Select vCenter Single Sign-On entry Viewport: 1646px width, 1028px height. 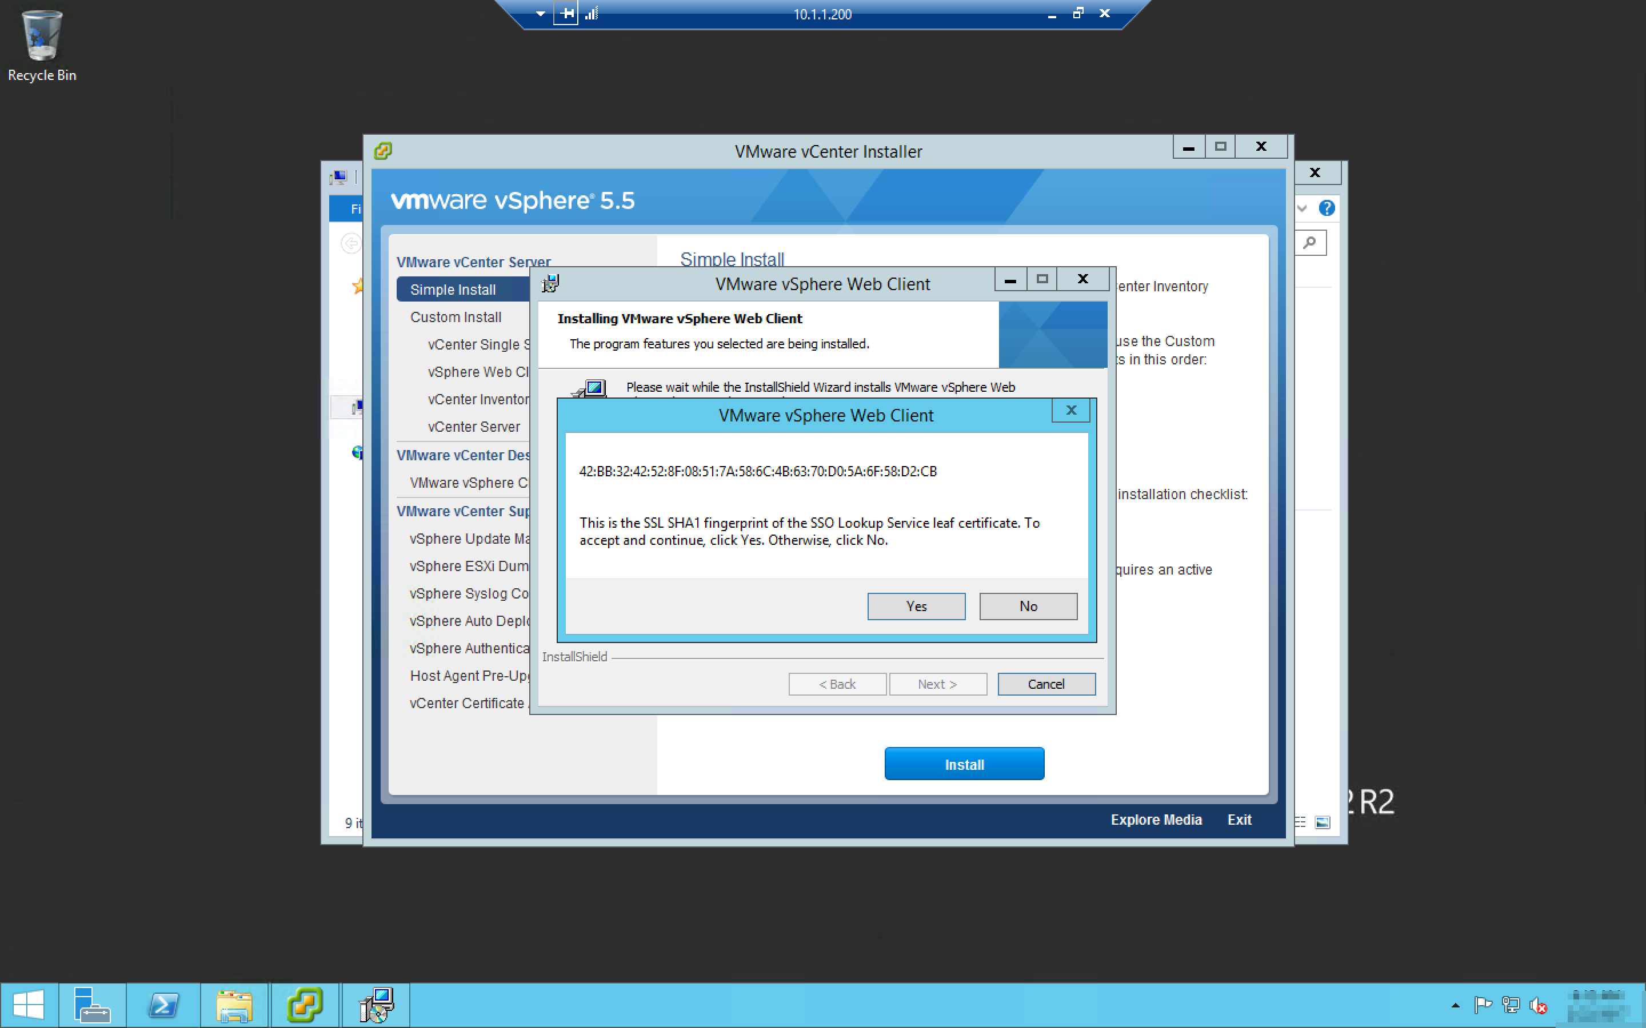[x=478, y=345]
